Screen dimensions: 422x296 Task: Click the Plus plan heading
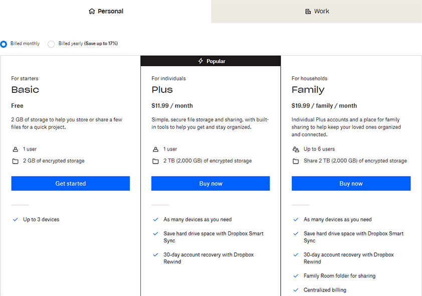point(162,90)
